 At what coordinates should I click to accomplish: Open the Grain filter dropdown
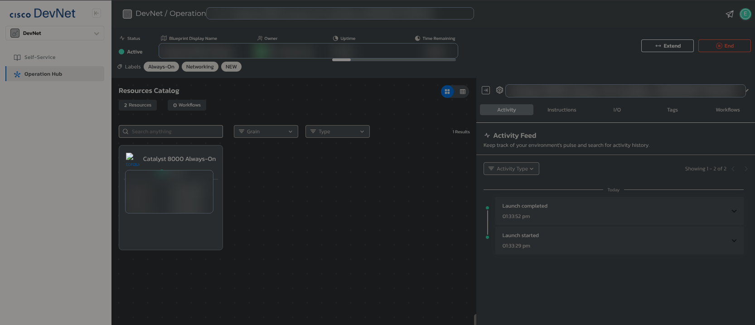[x=266, y=131]
